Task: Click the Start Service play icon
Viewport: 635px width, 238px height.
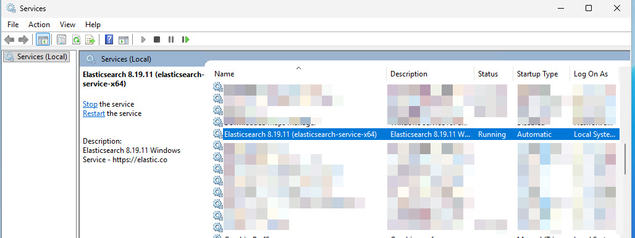Action: pyautogui.click(x=143, y=39)
